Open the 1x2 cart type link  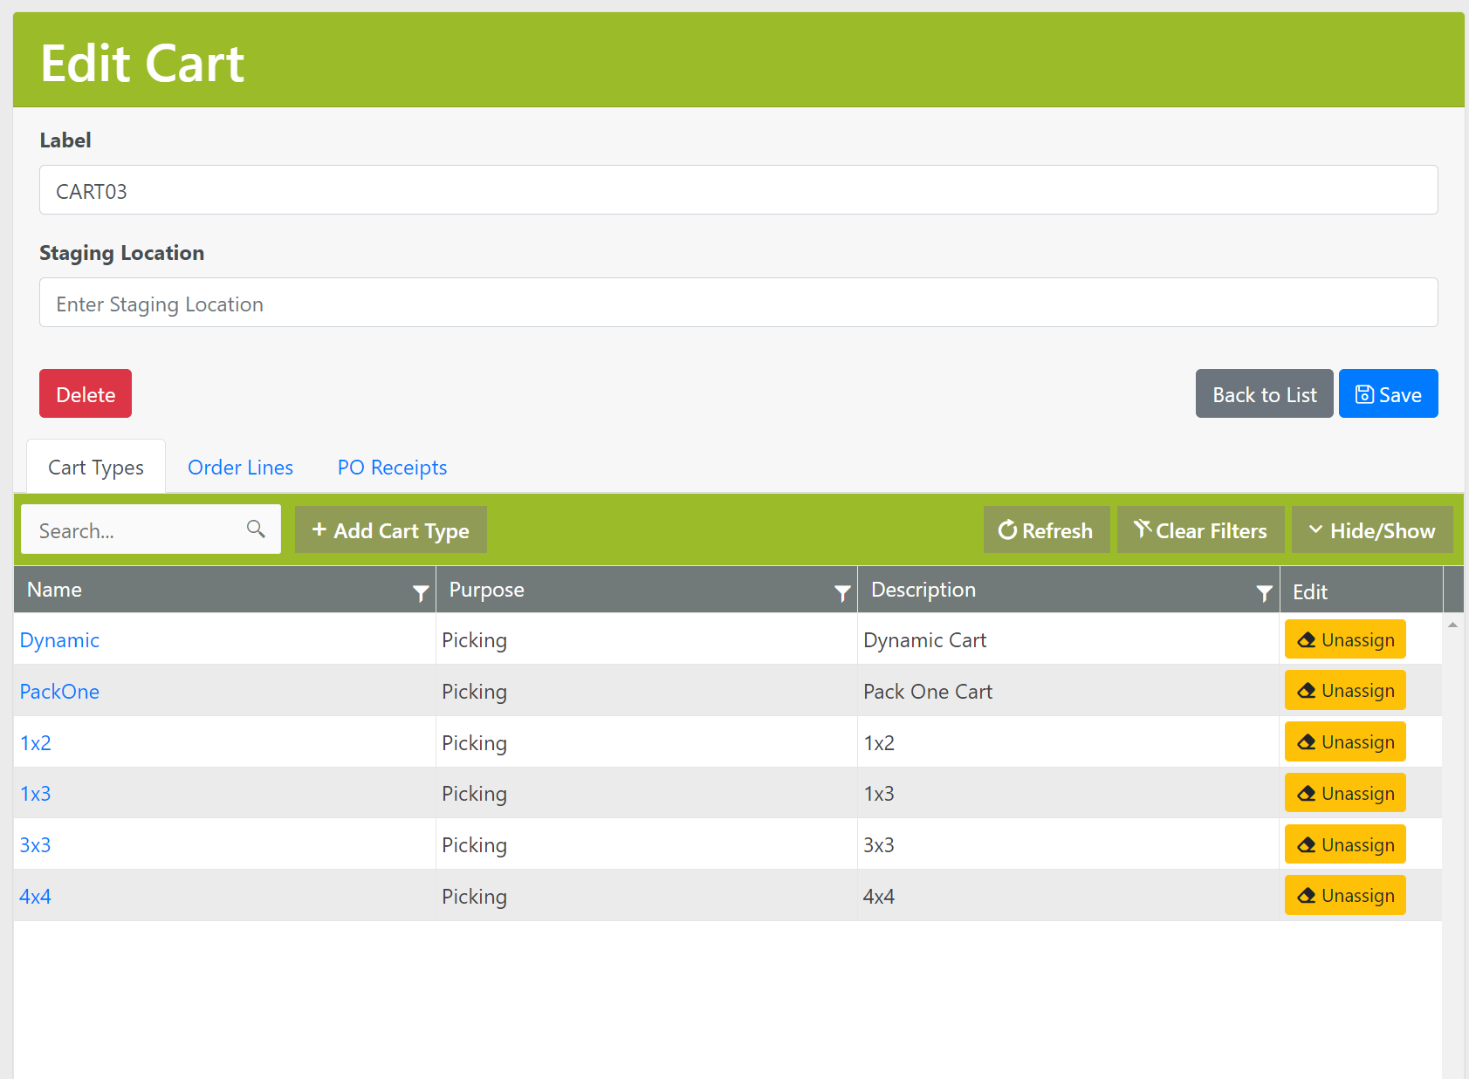[x=36, y=743]
